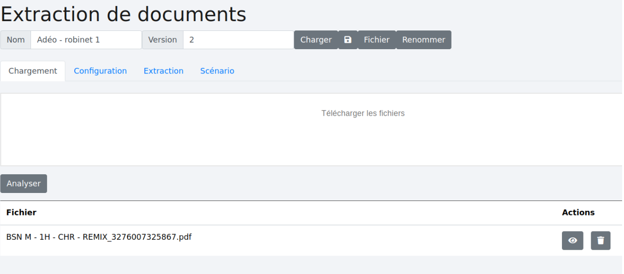Go to the Scénario tab
This screenshot has width=624, height=274.
[x=217, y=71]
